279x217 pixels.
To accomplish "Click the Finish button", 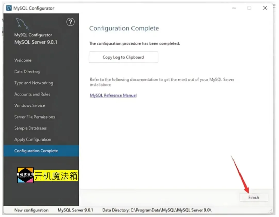I will pyautogui.click(x=254, y=197).
